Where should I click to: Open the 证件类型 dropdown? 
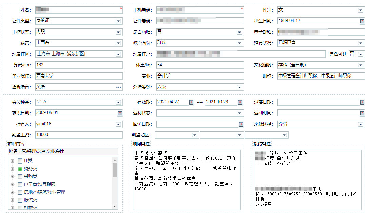(118, 21)
